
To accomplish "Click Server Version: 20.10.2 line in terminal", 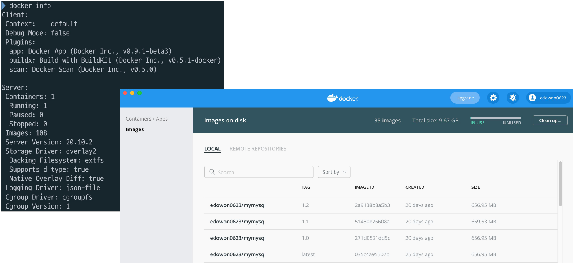I will tap(49, 142).
